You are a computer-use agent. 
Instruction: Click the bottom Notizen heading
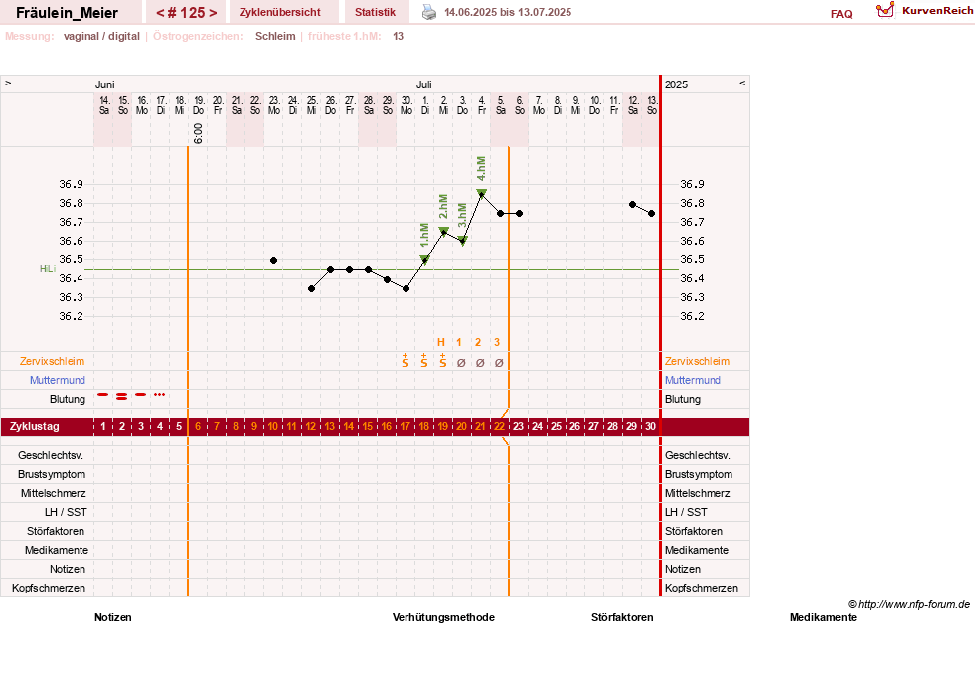[113, 617]
